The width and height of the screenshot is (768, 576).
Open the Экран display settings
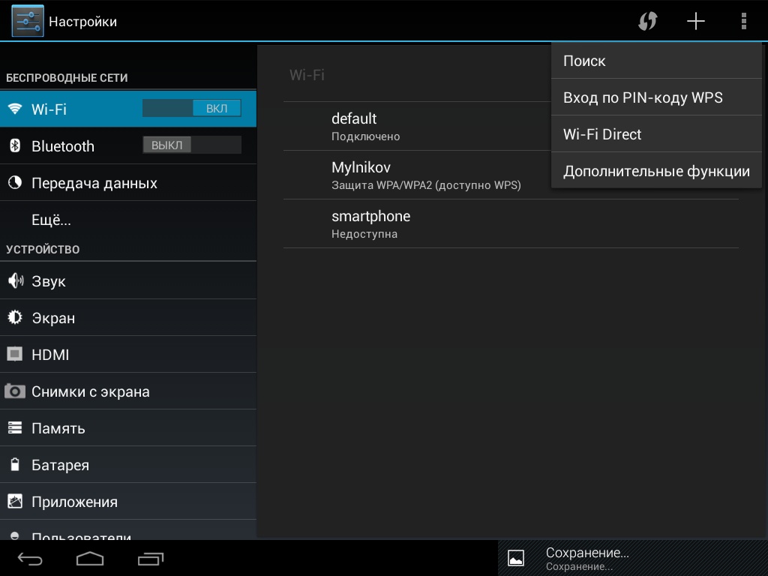127,318
